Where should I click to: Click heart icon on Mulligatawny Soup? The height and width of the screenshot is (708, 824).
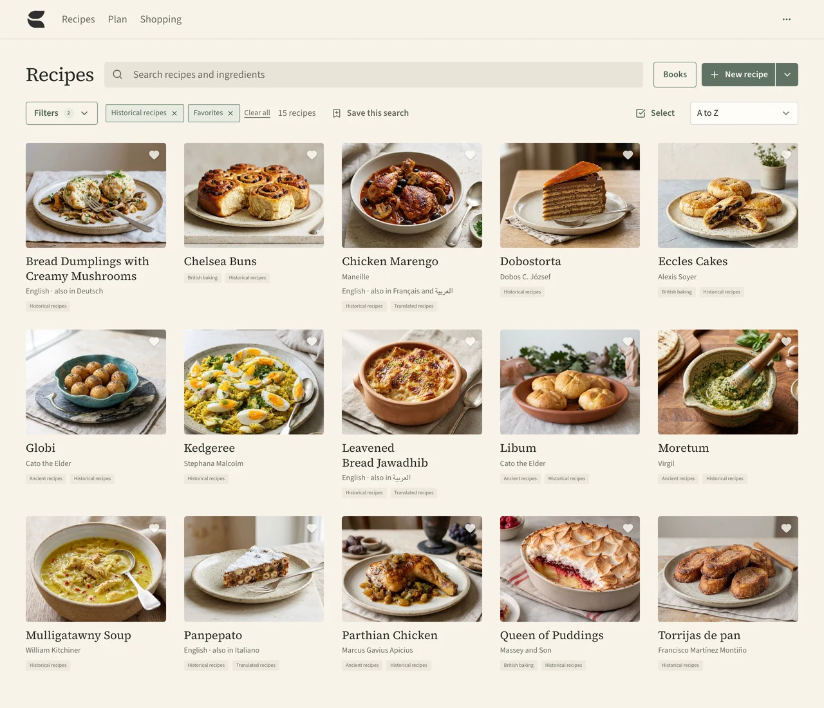coord(154,528)
